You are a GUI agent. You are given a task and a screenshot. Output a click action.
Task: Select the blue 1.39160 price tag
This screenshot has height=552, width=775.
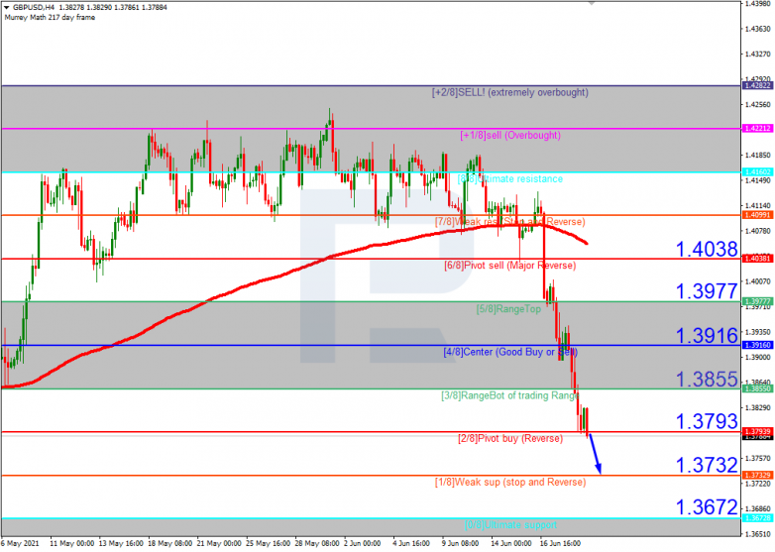(757, 346)
